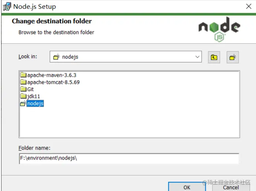This screenshot has height=191, width=256.
Task: Click the Git folder icon
Action: coord(23,89)
